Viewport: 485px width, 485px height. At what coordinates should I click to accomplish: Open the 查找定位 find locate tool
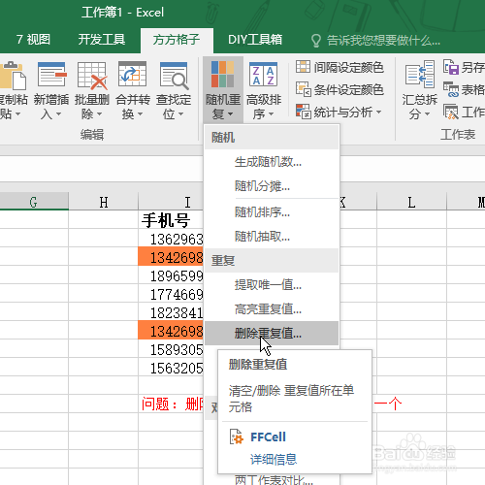click(x=174, y=90)
